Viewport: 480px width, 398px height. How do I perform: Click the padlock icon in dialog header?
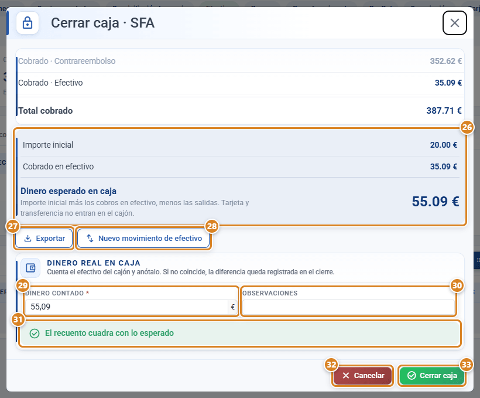[28, 23]
